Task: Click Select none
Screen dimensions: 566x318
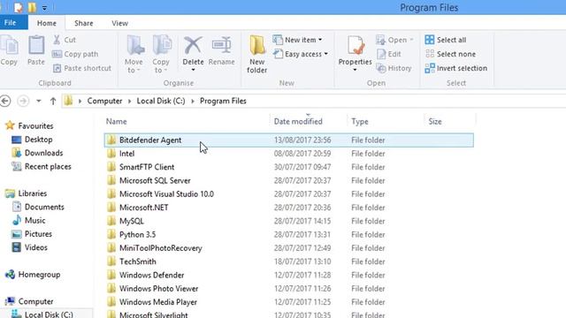Action: (450, 54)
